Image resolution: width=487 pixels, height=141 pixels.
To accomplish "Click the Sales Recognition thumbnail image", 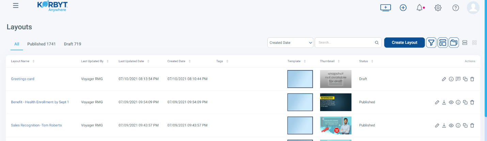I will (x=336, y=125).
